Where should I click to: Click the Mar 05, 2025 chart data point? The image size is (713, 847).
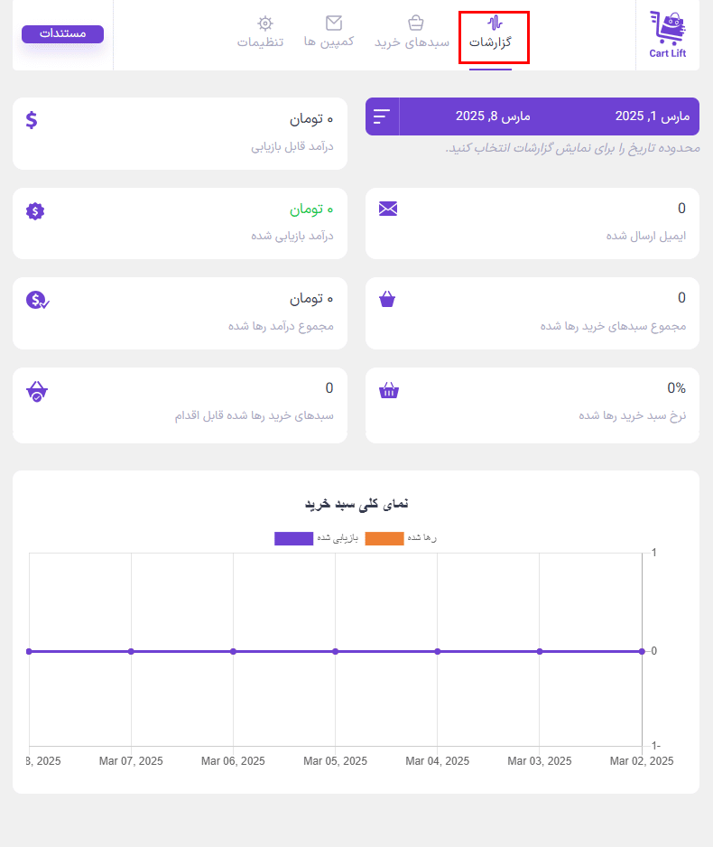tap(335, 651)
